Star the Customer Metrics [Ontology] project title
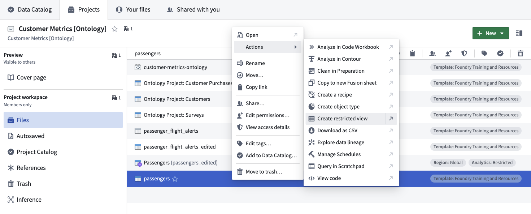Screen dimensions: 531x214 click(x=115, y=29)
